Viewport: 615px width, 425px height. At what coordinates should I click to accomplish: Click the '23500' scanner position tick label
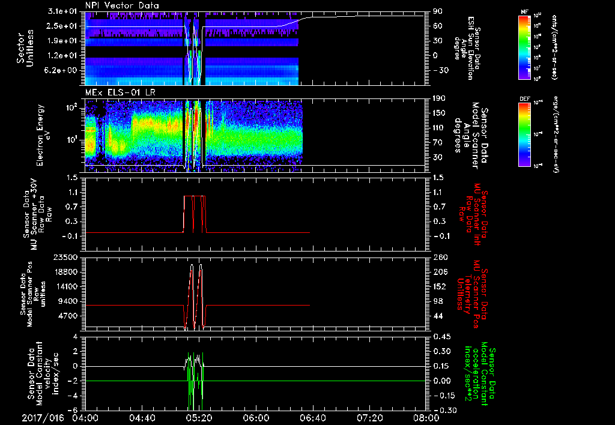point(67,257)
